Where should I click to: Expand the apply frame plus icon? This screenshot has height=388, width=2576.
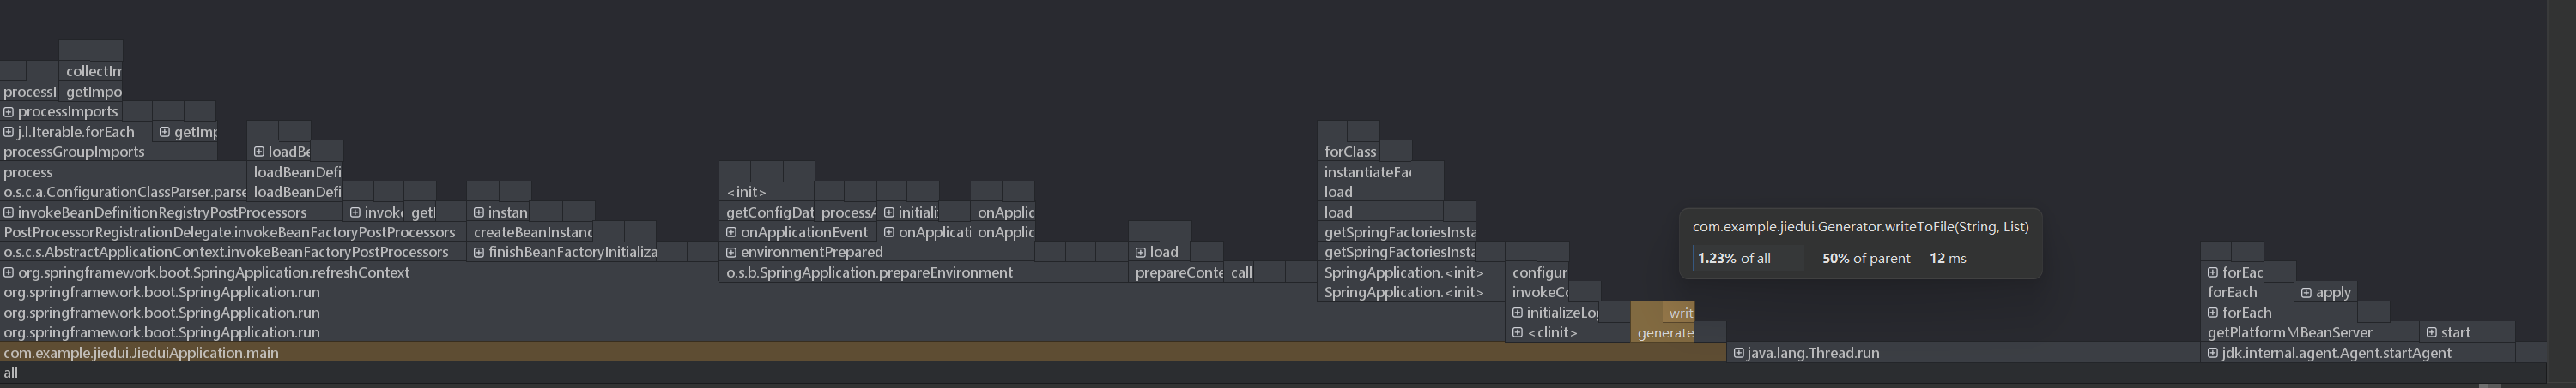point(2305,293)
